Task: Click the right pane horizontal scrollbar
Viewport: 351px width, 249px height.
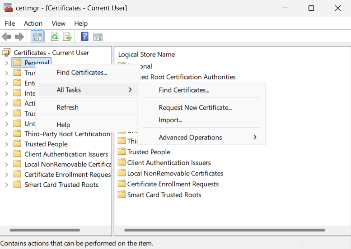Action: 225,230
